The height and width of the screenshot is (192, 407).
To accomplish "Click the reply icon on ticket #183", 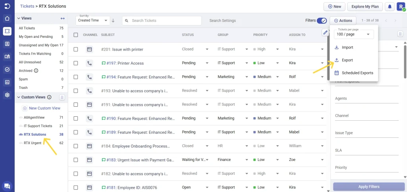I will (104, 160).
